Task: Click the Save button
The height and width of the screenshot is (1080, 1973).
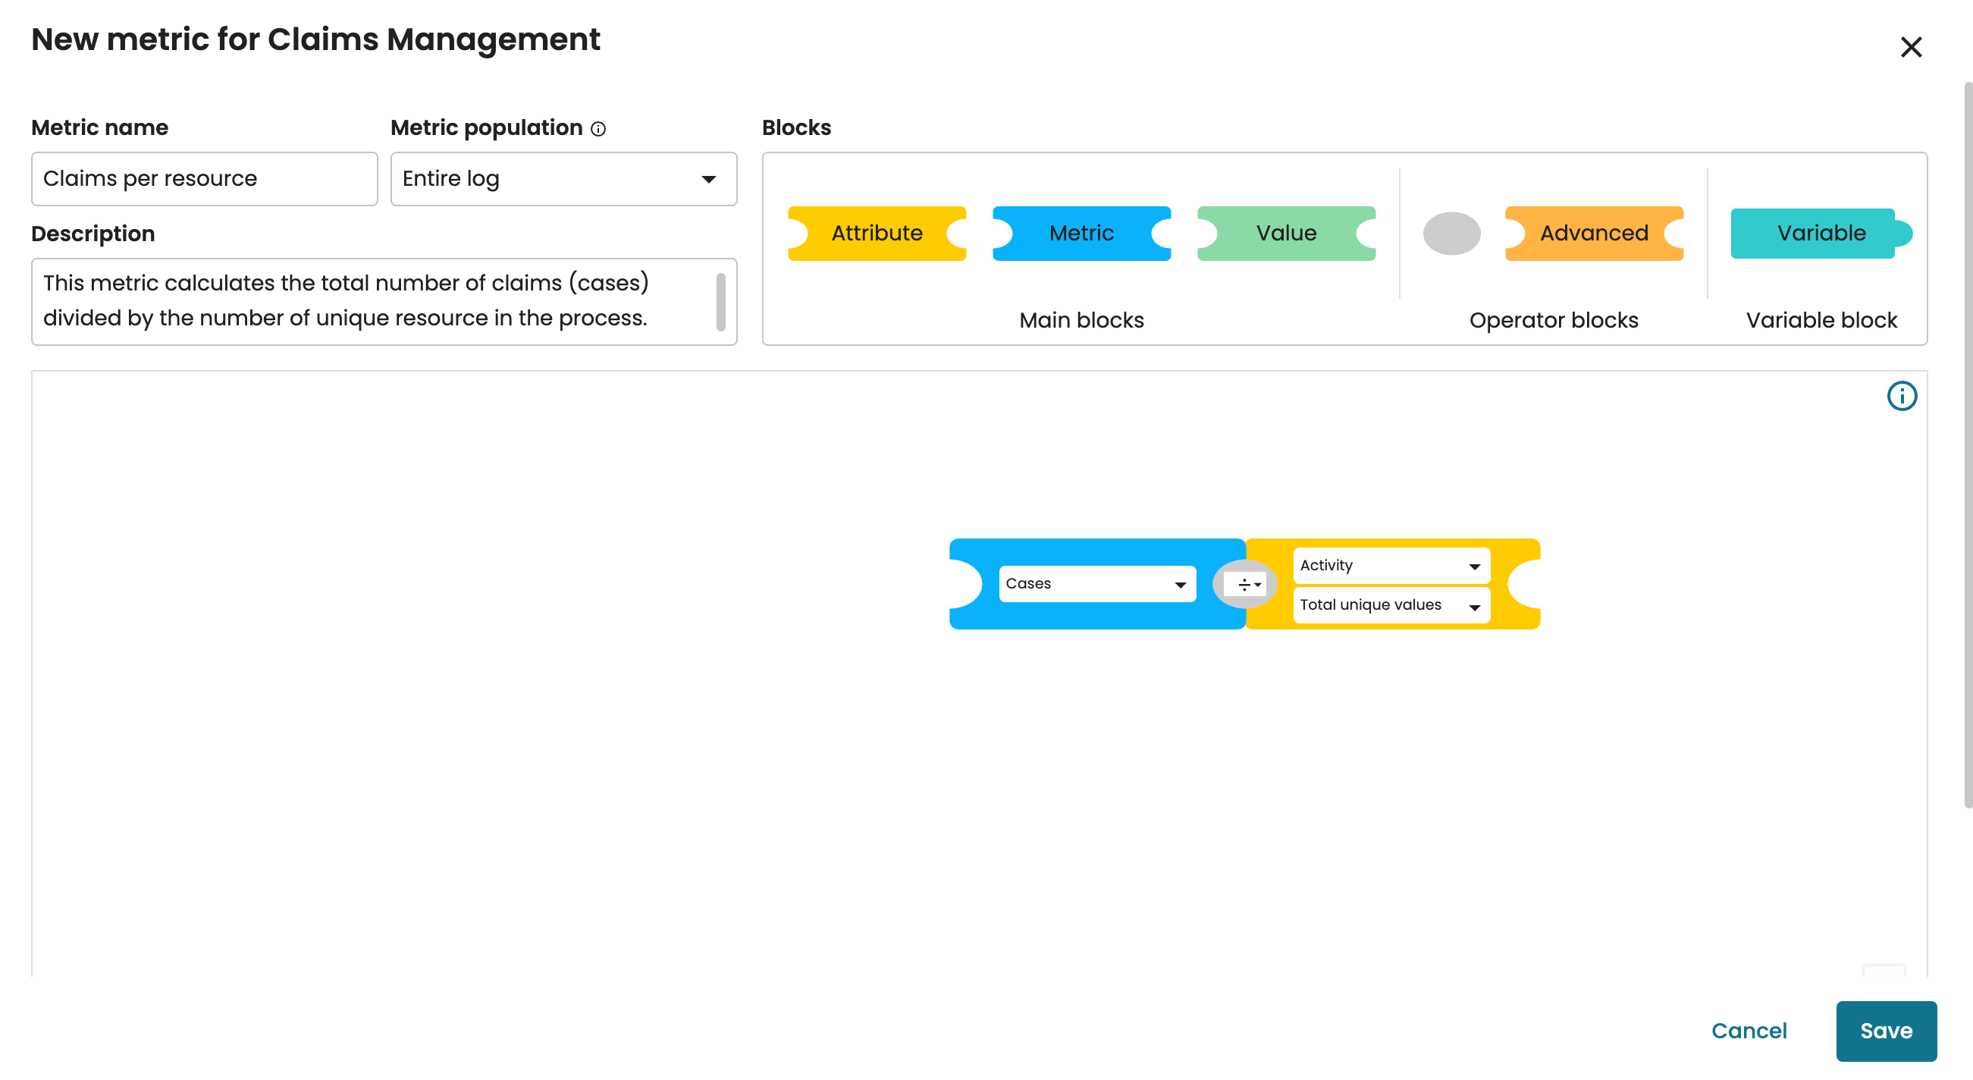Action: (1885, 1030)
